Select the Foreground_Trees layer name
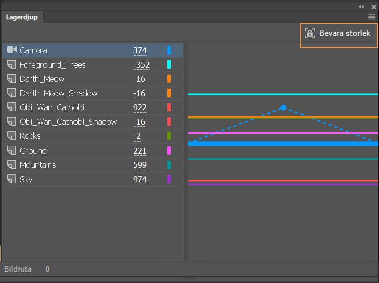 coord(52,65)
